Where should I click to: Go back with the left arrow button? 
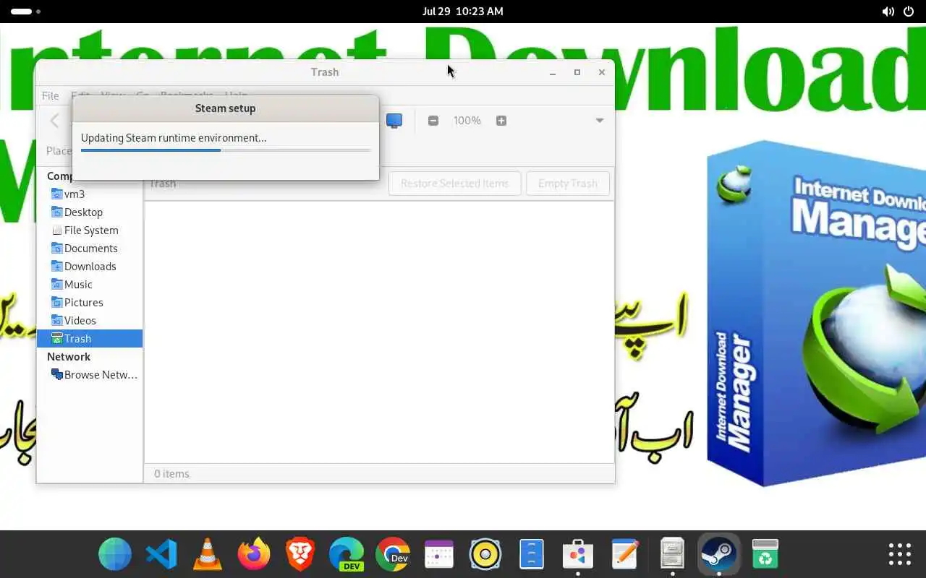(x=55, y=121)
